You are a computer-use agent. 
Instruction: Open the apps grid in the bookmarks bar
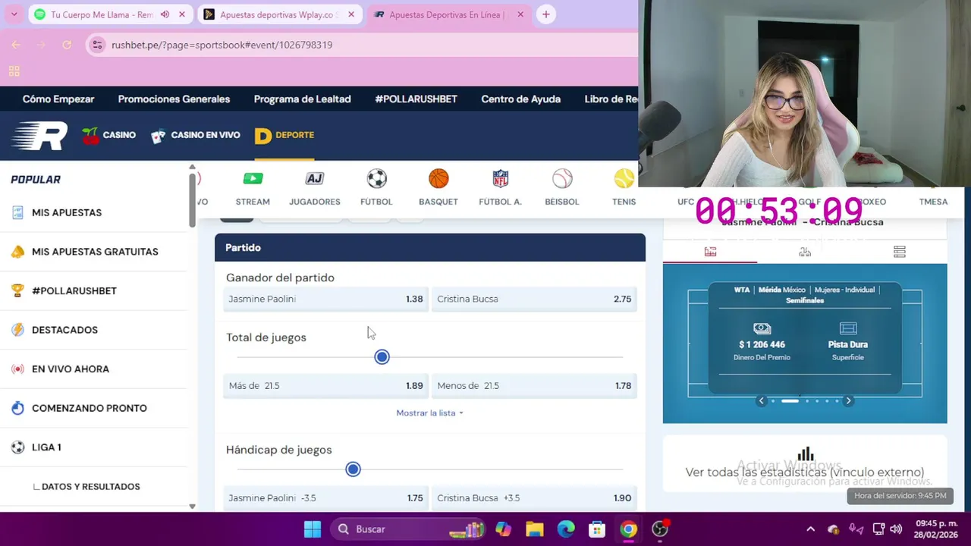pos(14,71)
